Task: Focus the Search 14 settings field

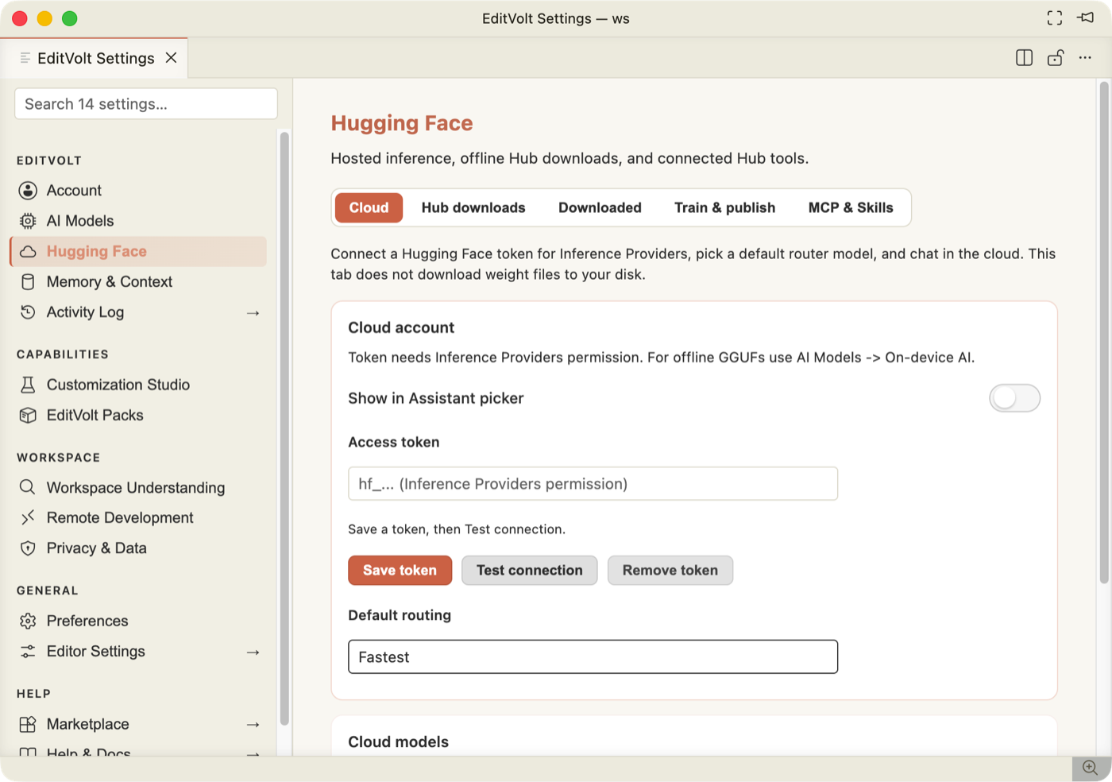Action: point(146,104)
